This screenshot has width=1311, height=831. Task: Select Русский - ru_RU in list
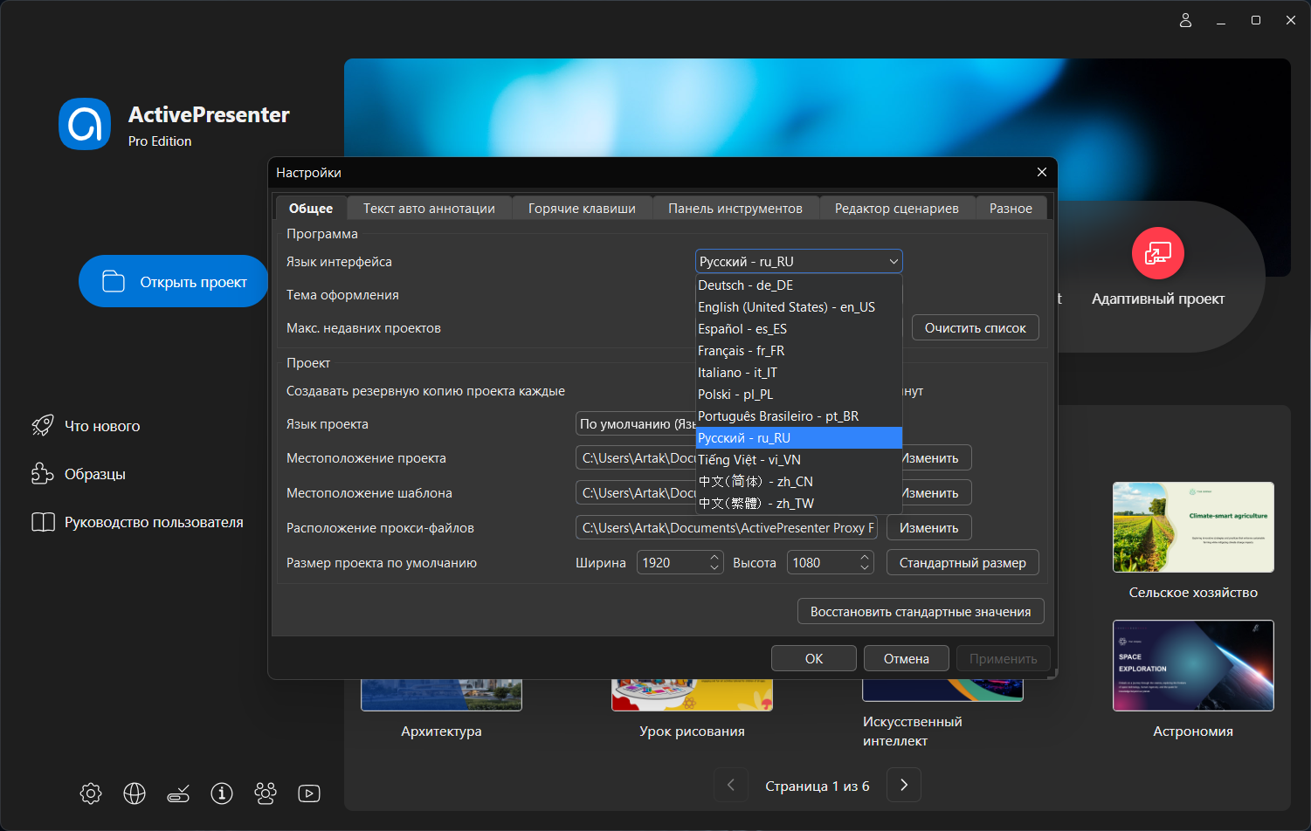click(x=798, y=438)
